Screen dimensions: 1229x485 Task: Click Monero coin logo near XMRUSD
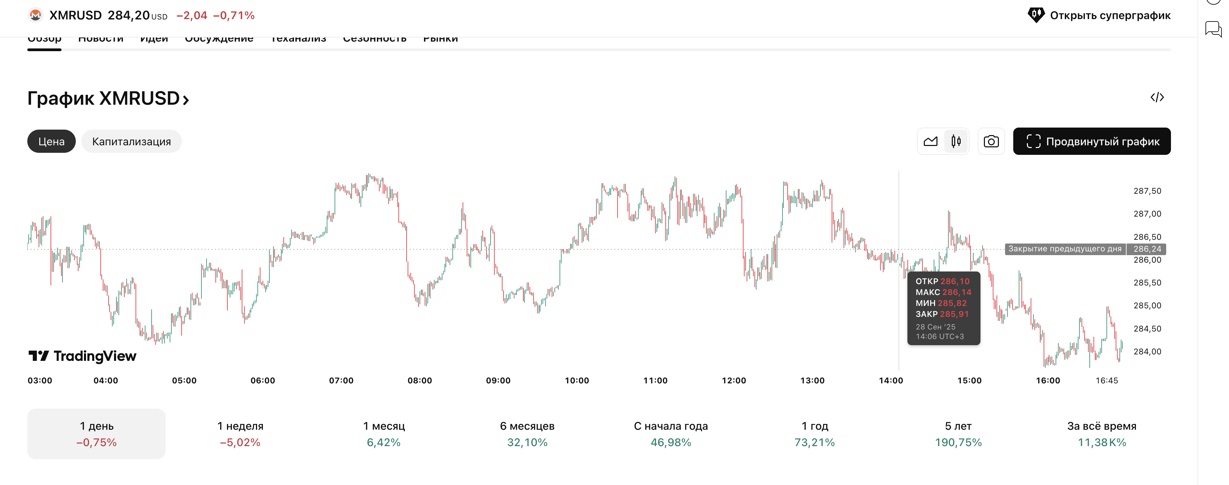35,15
